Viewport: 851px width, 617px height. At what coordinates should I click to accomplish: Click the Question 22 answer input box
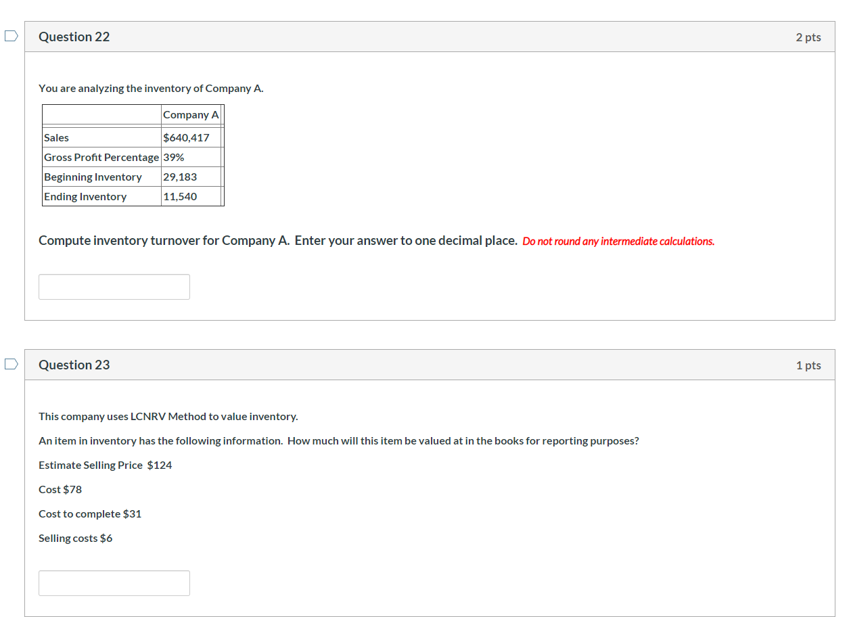(114, 287)
